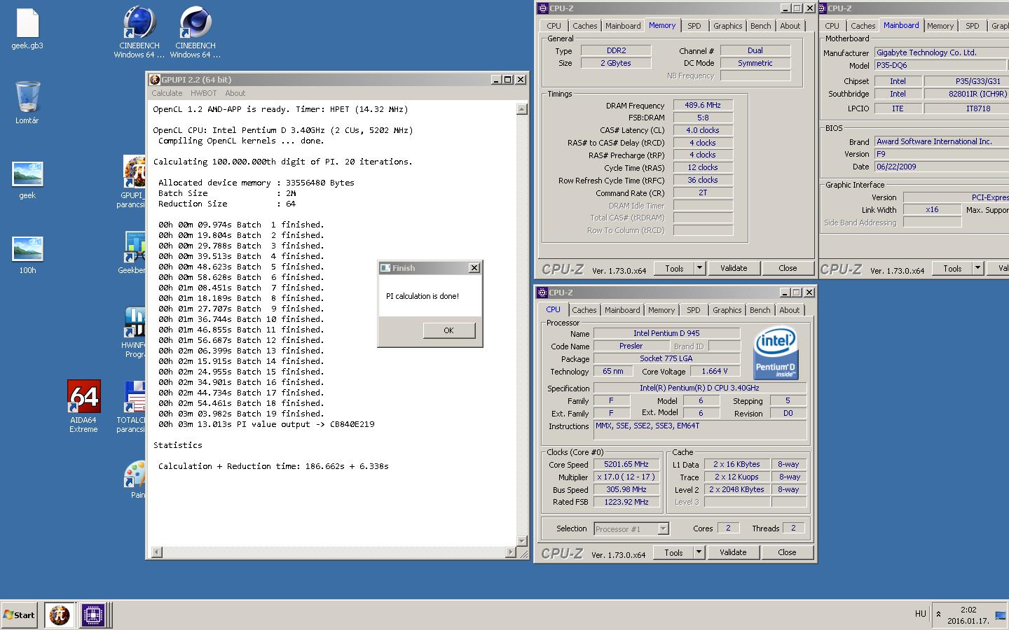Click the Intel Pentium D logo badge
The image size is (1009, 630).
point(776,354)
